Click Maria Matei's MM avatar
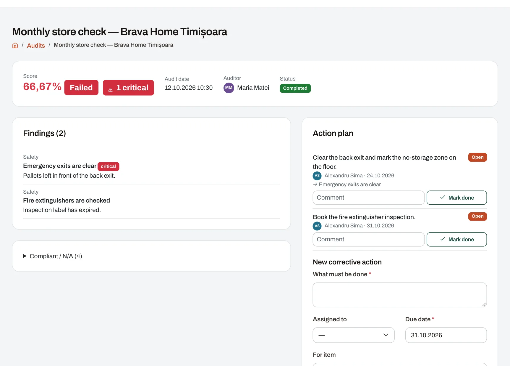Image resolution: width=510 pixels, height=366 pixels. pyautogui.click(x=229, y=88)
